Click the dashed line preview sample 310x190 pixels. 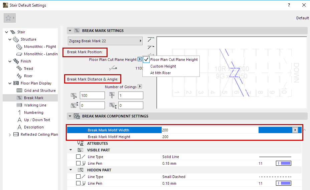[x=275, y=177]
